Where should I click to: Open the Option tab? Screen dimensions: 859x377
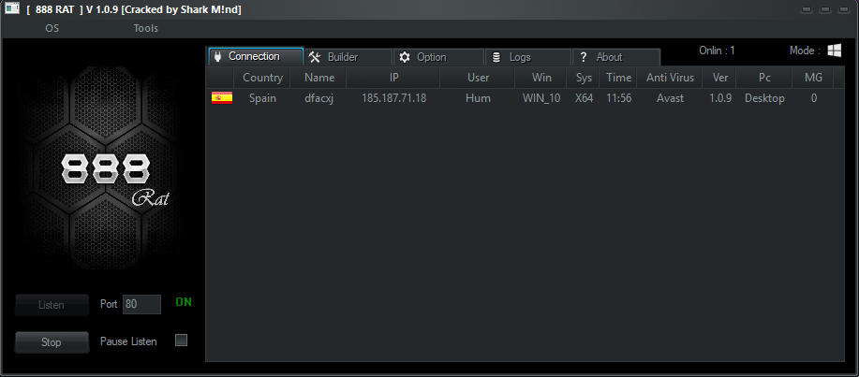pos(438,57)
